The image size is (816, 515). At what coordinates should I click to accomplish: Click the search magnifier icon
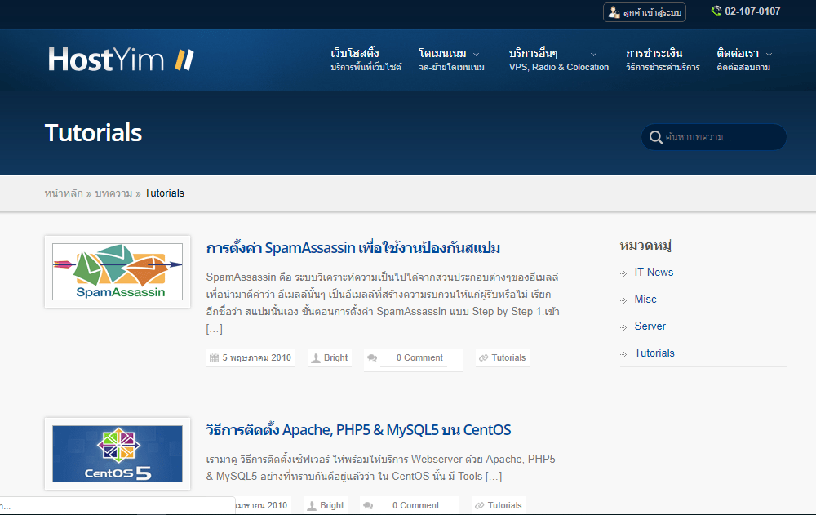[656, 137]
